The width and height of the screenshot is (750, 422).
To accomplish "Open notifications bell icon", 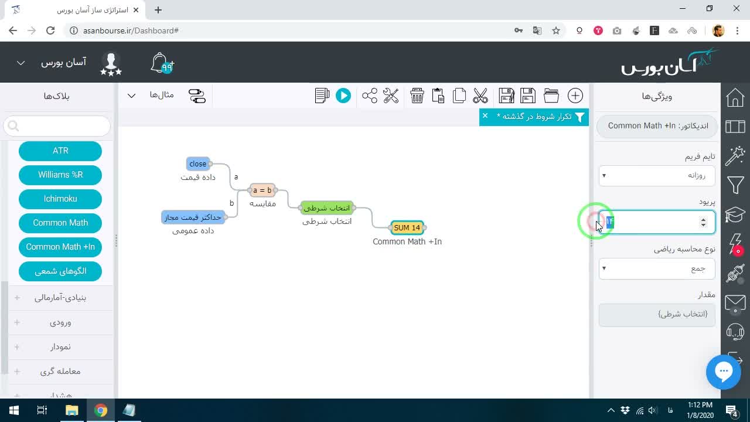I will (161, 63).
